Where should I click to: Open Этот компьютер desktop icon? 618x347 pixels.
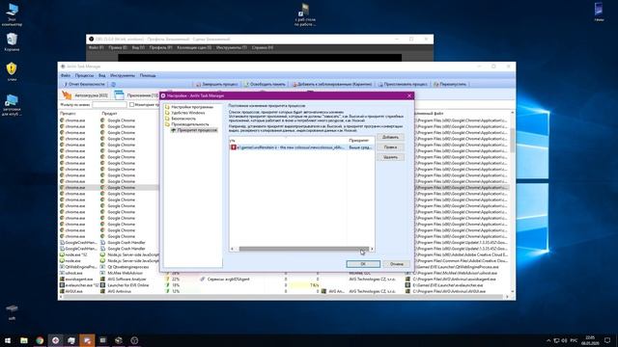pyautogui.click(x=12, y=14)
